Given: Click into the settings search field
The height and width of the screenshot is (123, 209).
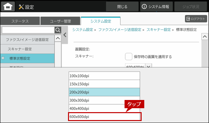Looking at the screenshot, I should 28,30.
